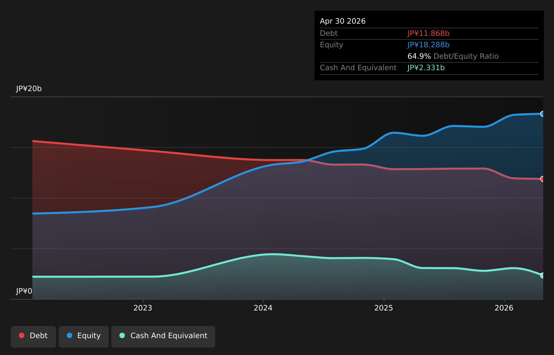Click the Debt row label in tooltip
The image size is (554, 355).
[x=329, y=33]
